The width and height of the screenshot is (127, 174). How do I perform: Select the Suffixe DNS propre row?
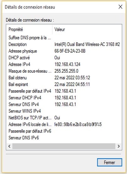(x=64, y=38)
